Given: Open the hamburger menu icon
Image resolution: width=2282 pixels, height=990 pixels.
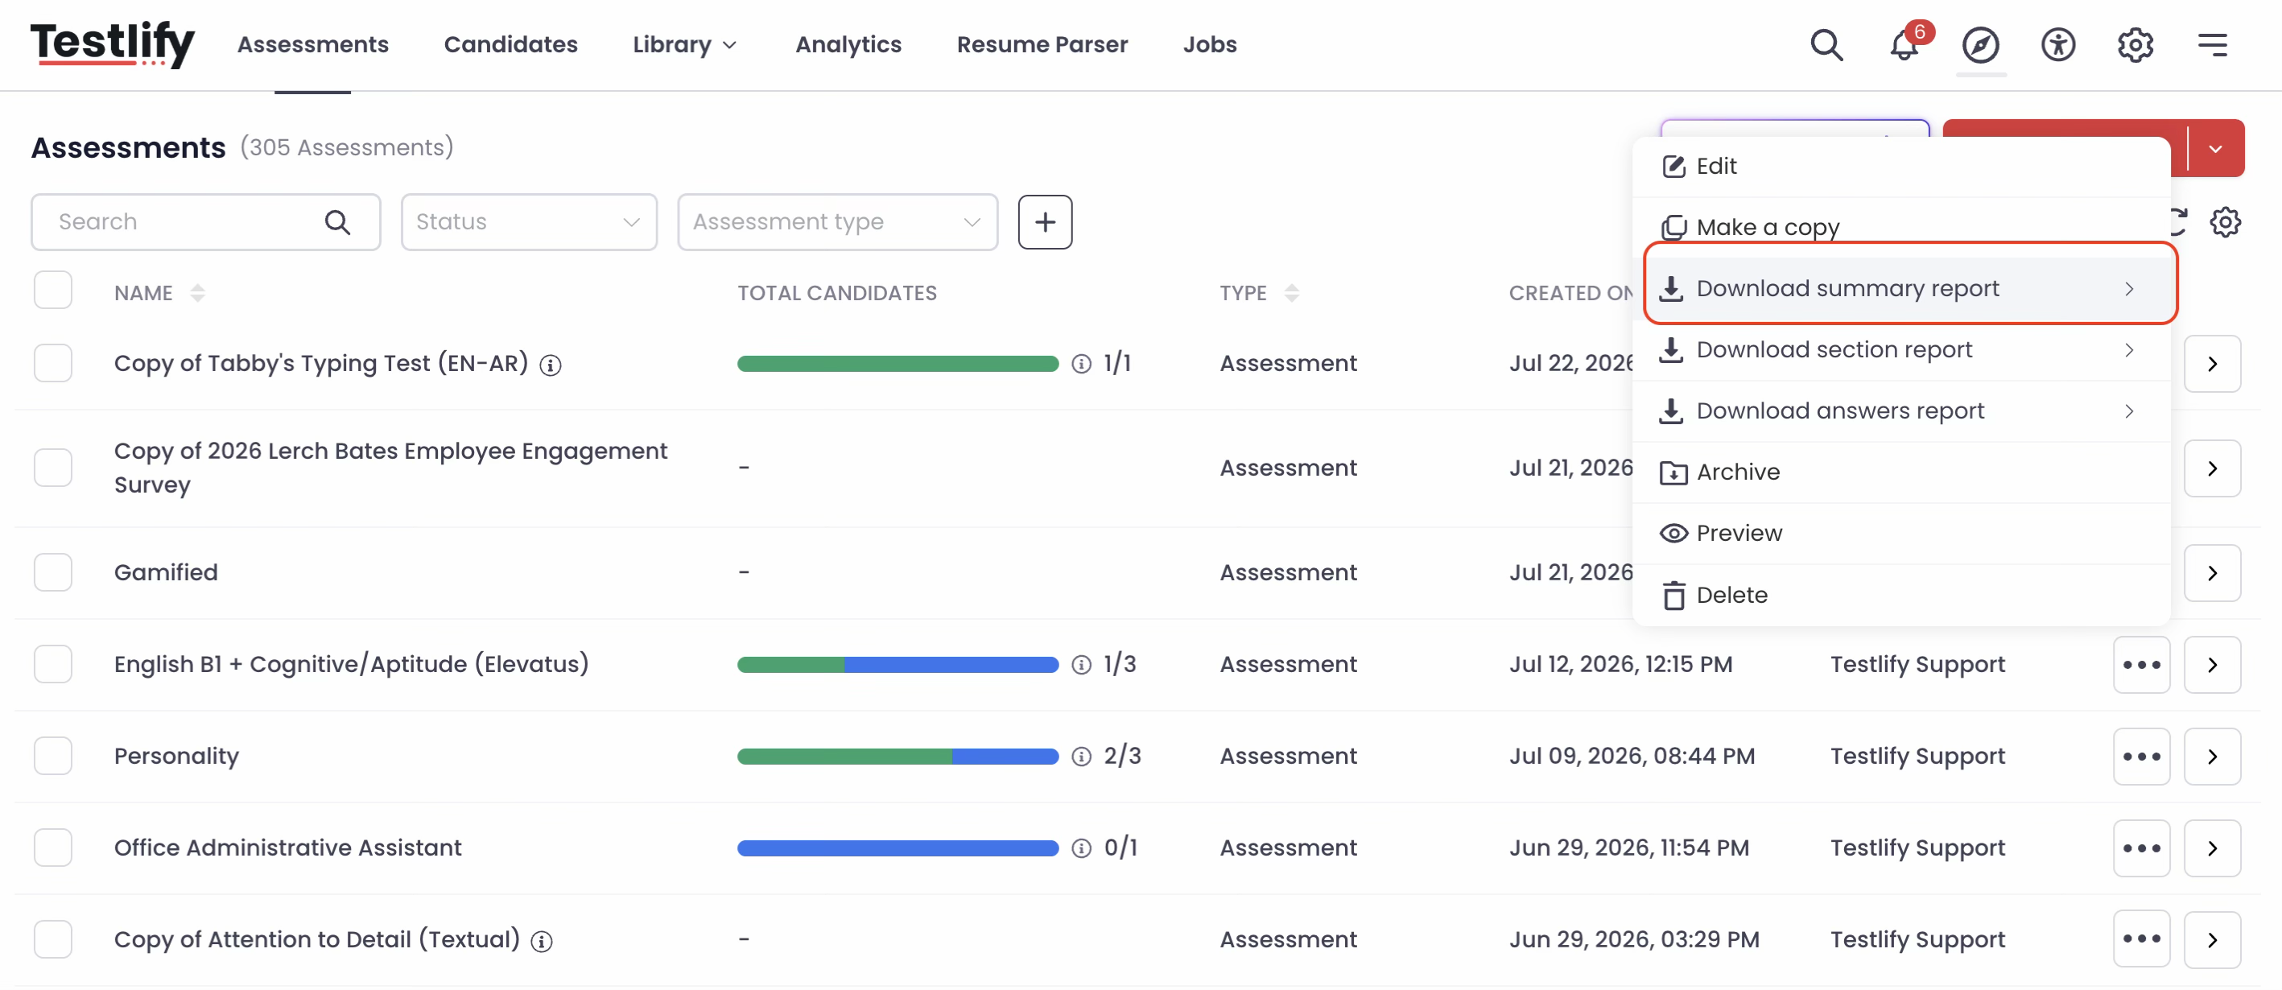Looking at the screenshot, I should [2212, 44].
